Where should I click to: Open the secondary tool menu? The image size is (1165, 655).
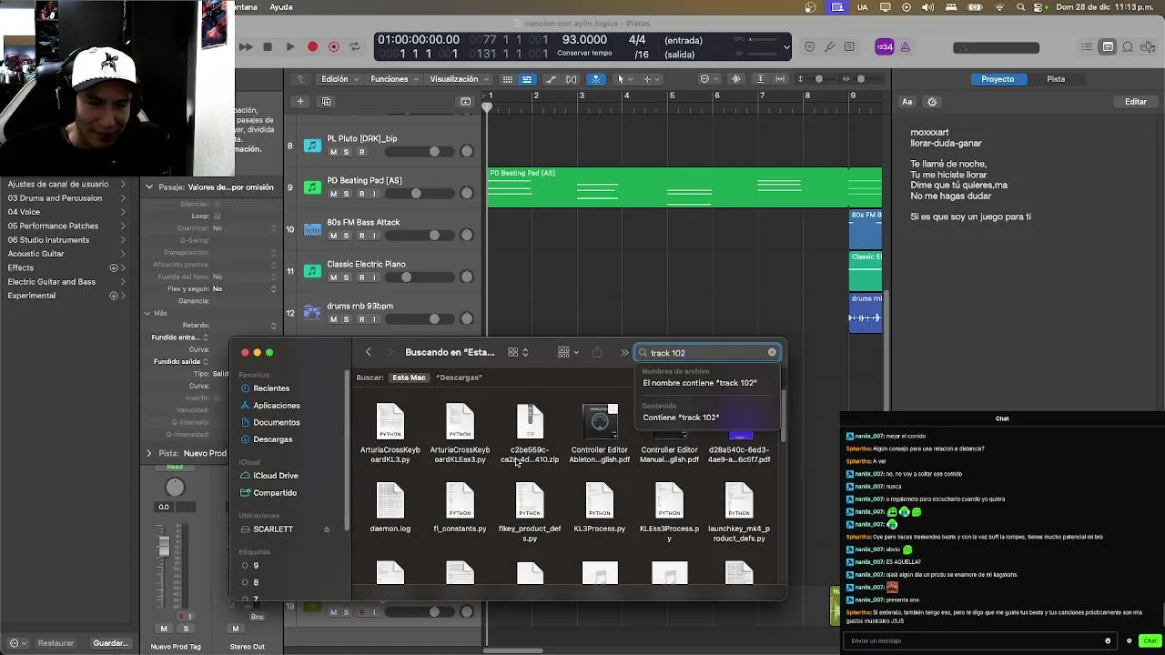pyautogui.click(x=651, y=79)
